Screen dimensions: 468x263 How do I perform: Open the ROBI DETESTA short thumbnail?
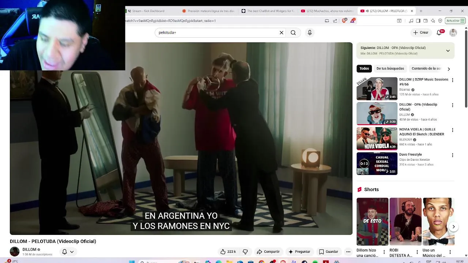click(x=405, y=222)
